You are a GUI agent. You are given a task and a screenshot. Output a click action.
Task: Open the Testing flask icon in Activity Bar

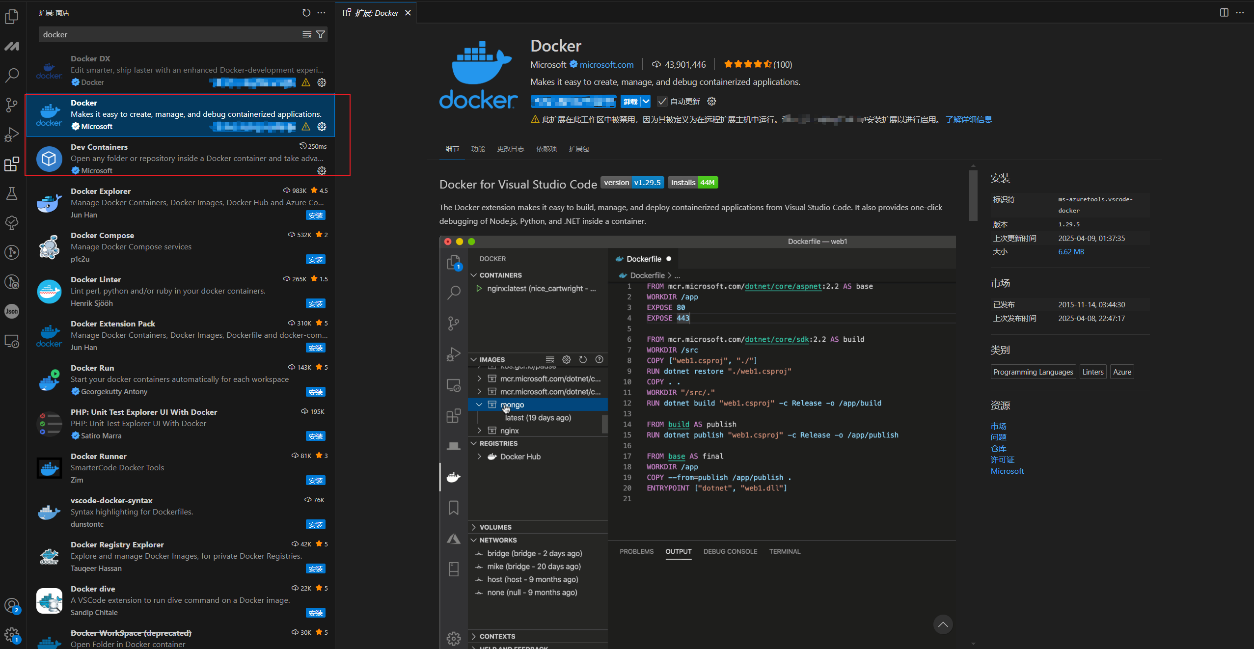point(12,193)
